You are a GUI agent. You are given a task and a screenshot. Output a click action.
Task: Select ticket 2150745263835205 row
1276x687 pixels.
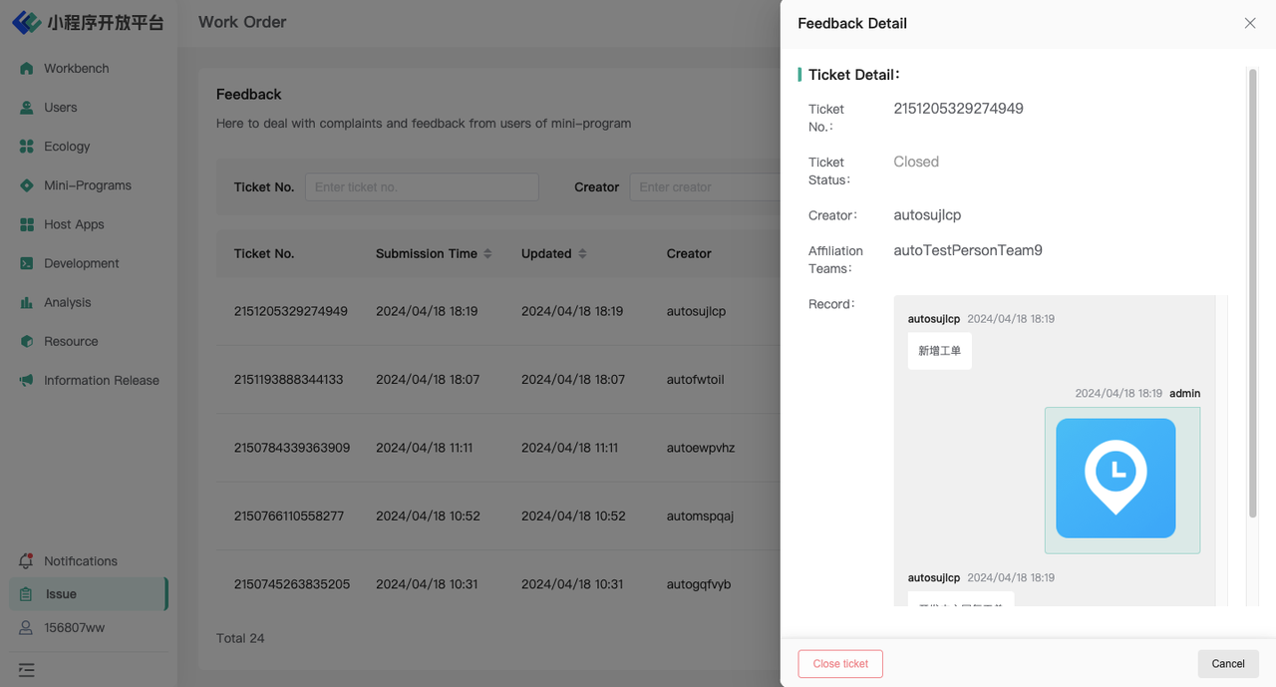[x=292, y=584]
